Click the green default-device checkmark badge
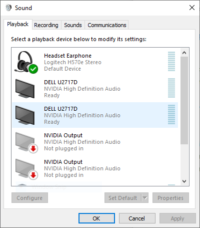 coord(33,69)
